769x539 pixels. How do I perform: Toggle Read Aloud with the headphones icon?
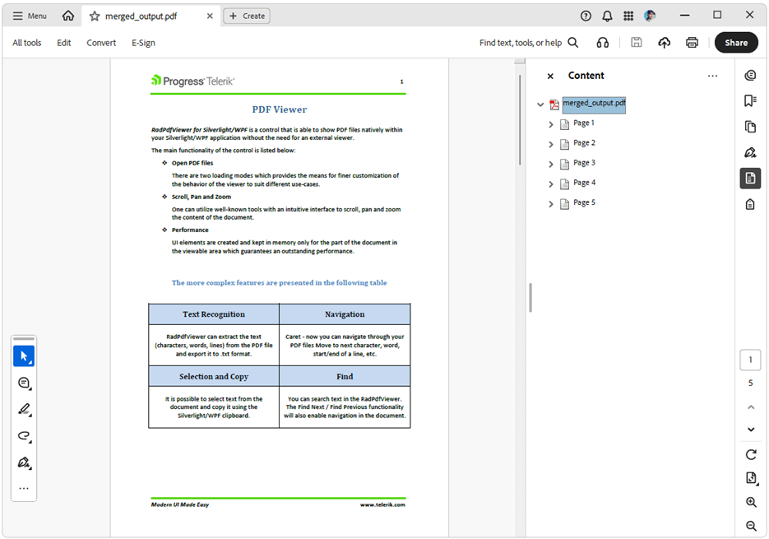pos(603,42)
